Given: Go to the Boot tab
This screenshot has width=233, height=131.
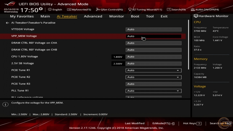Looking at the screenshot, I should [135, 16].
